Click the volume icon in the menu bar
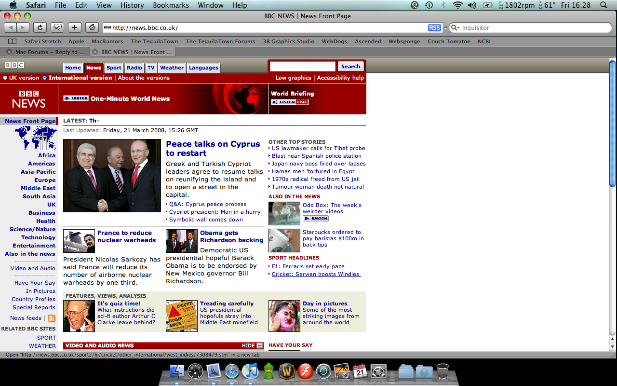The image size is (617, 386). (472, 5)
